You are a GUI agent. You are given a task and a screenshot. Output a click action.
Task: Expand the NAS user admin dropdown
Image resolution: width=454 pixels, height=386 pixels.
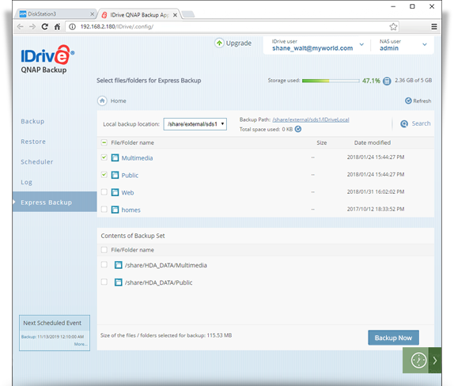point(425,44)
